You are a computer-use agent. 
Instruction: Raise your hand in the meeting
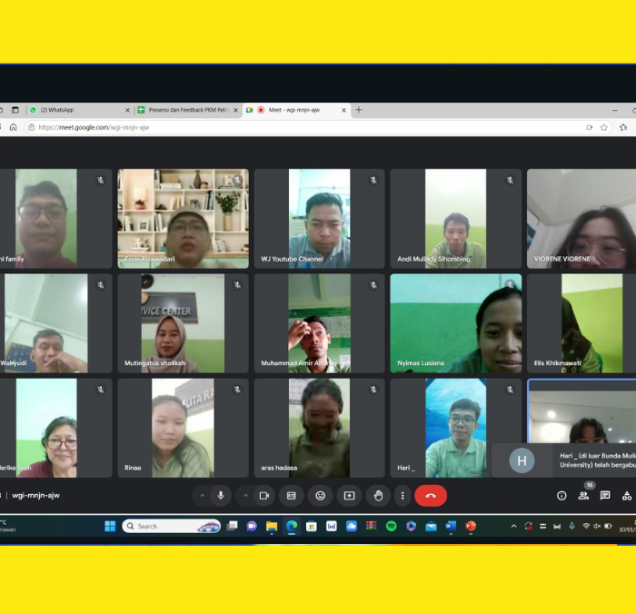click(x=378, y=496)
